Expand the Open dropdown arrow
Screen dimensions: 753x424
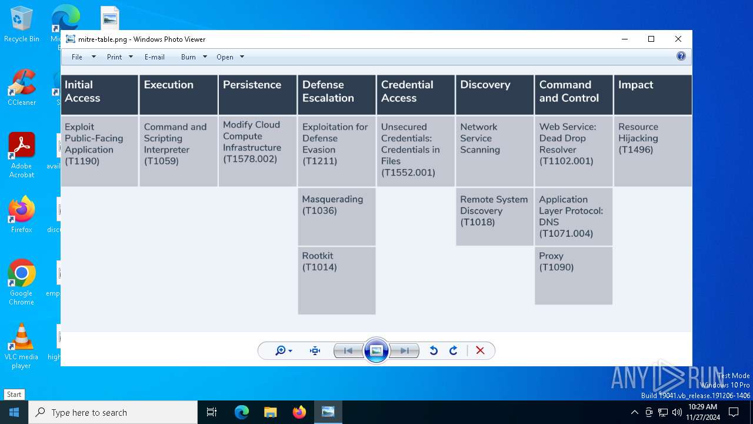242,57
